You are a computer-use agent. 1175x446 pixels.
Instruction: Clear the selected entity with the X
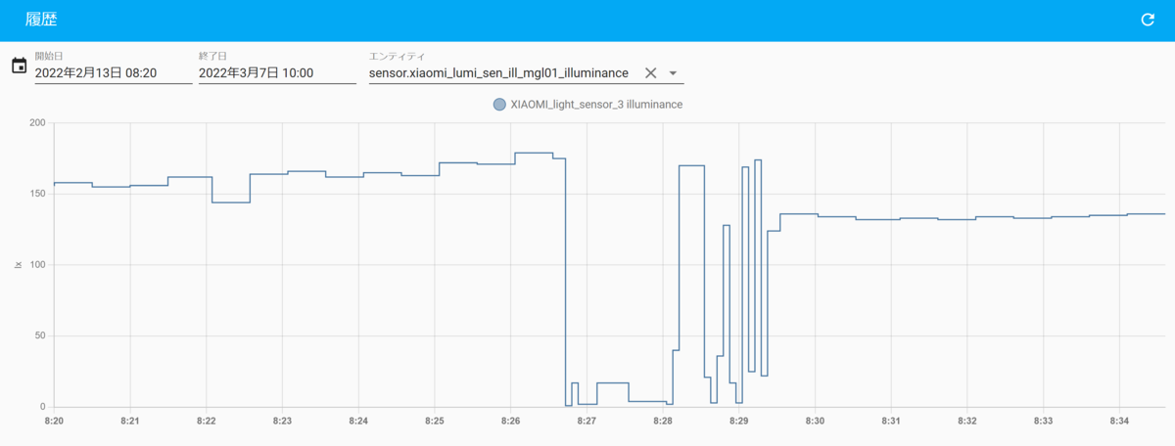tap(650, 73)
